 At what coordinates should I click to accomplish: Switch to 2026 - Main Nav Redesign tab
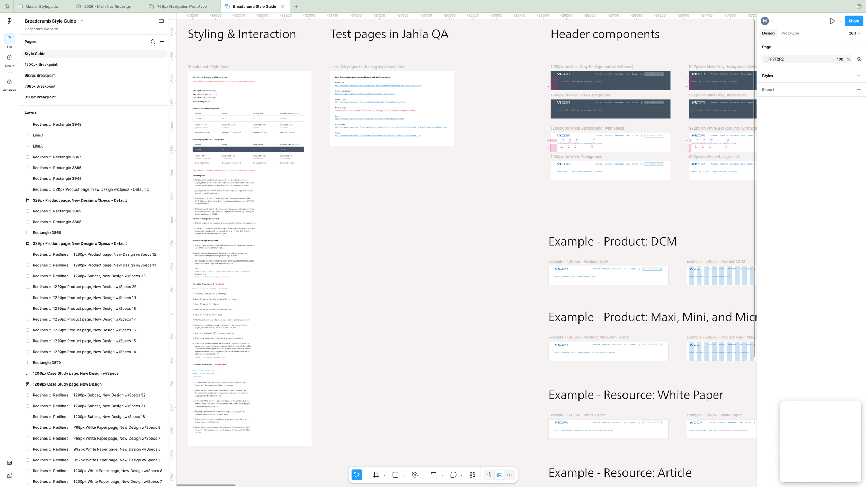108,6
